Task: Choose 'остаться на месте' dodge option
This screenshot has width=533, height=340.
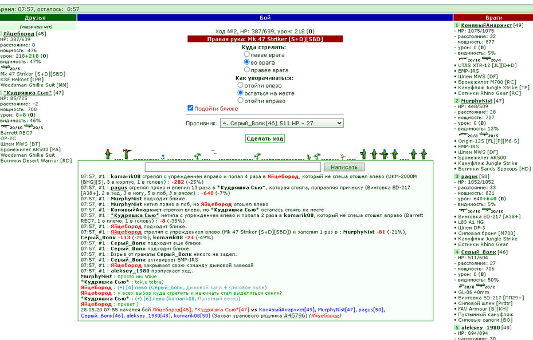Action: [240, 92]
